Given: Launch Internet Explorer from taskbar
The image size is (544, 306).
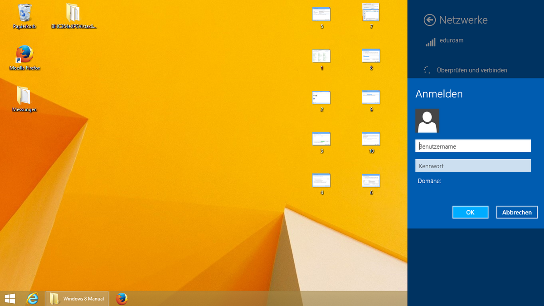Looking at the screenshot, I should click(33, 298).
